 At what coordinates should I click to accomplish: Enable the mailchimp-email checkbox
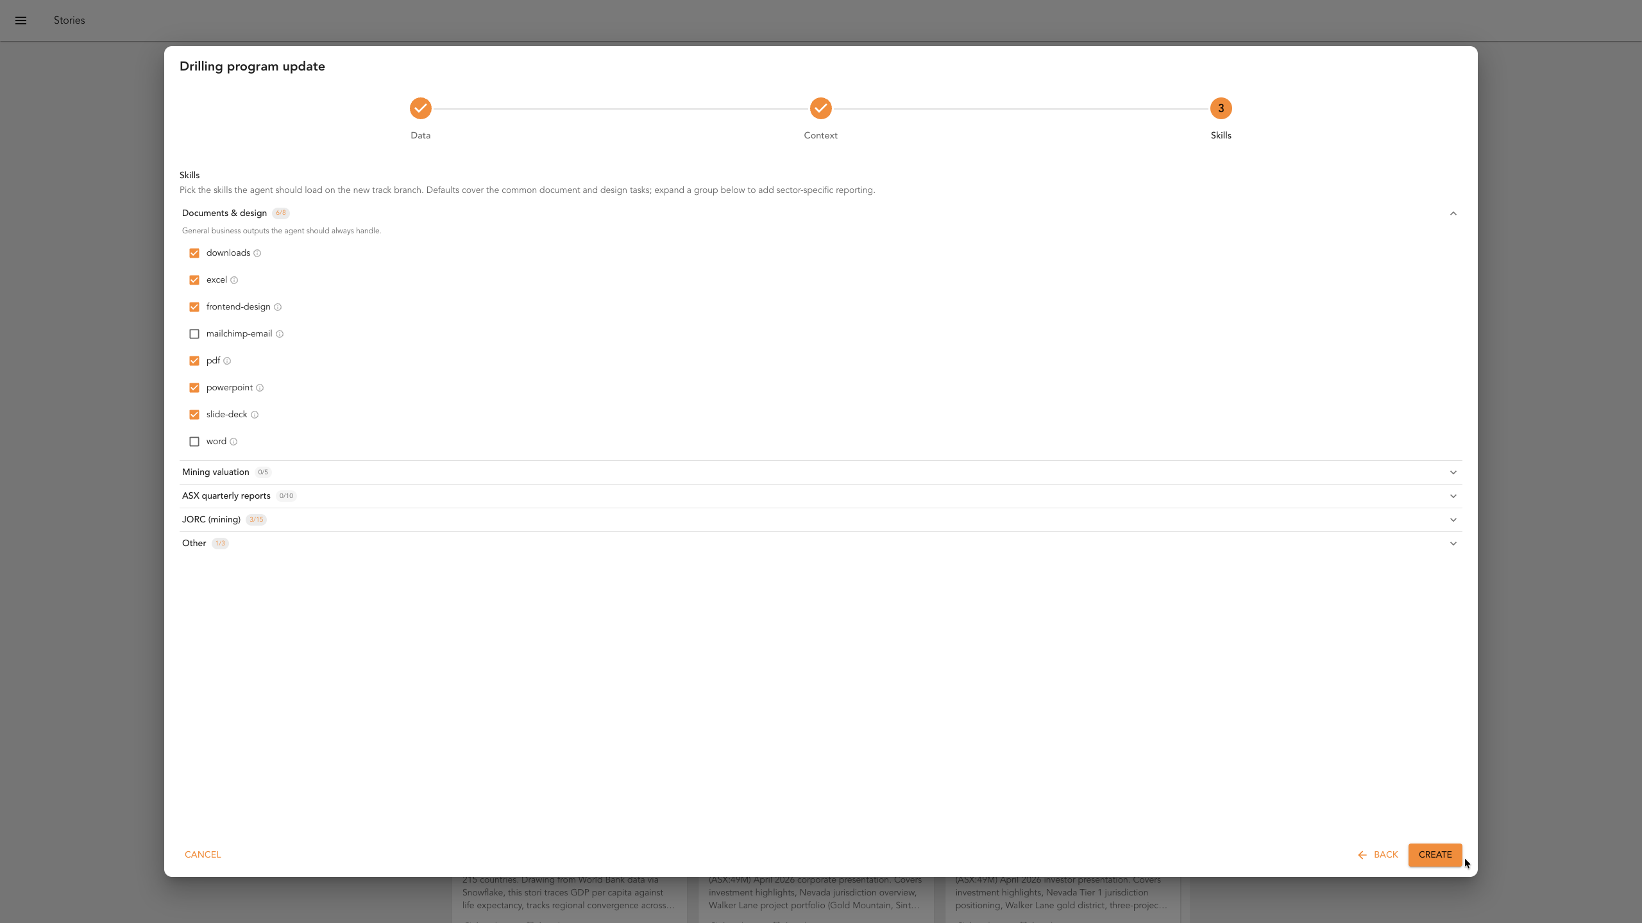(194, 334)
